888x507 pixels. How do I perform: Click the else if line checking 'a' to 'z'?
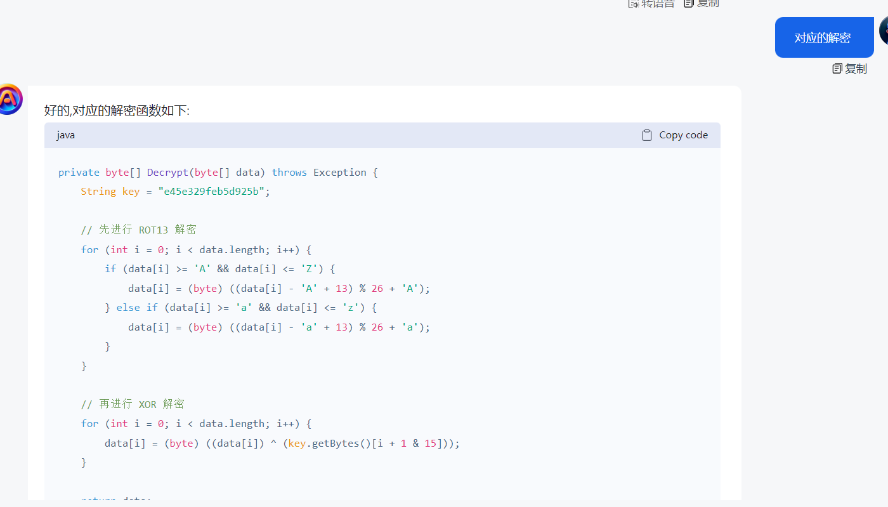(x=241, y=308)
